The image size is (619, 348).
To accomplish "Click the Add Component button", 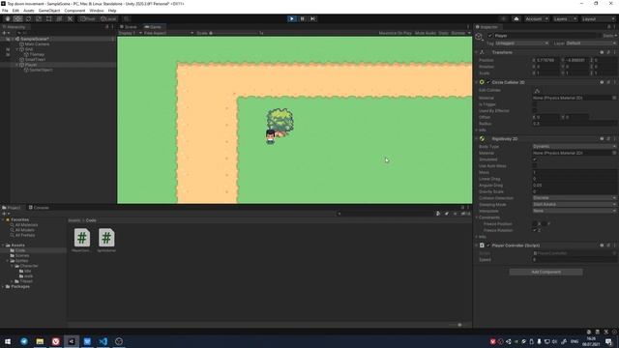I will coord(545,272).
